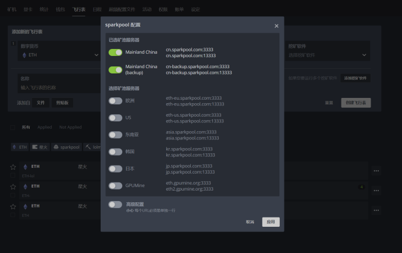
Task: Open the 挖矿软件 dropdown
Action: tap(328, 51)
